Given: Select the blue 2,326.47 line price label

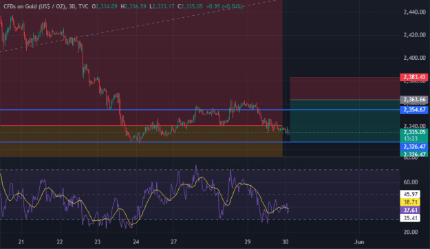Looking at the screenshot, I should coord(413,147).
